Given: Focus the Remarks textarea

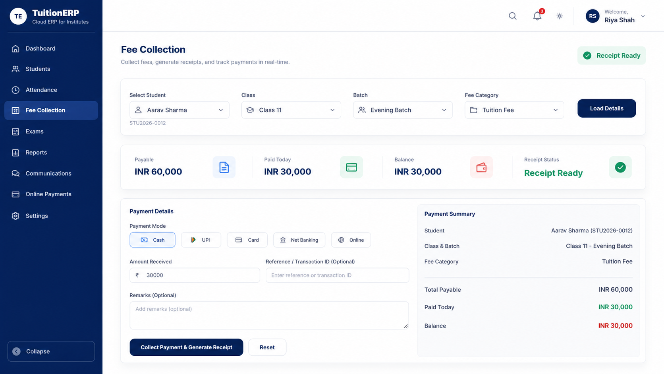Looking at the screenshot, I should coord(269,316).
